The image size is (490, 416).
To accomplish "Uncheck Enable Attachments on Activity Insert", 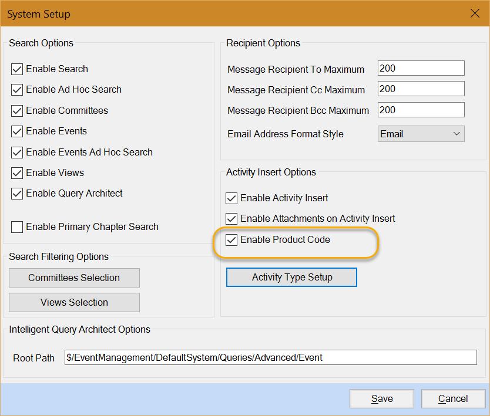I will (231, 219).
